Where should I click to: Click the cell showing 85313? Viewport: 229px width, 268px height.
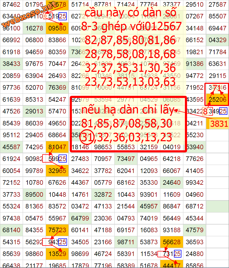(34, 100)
